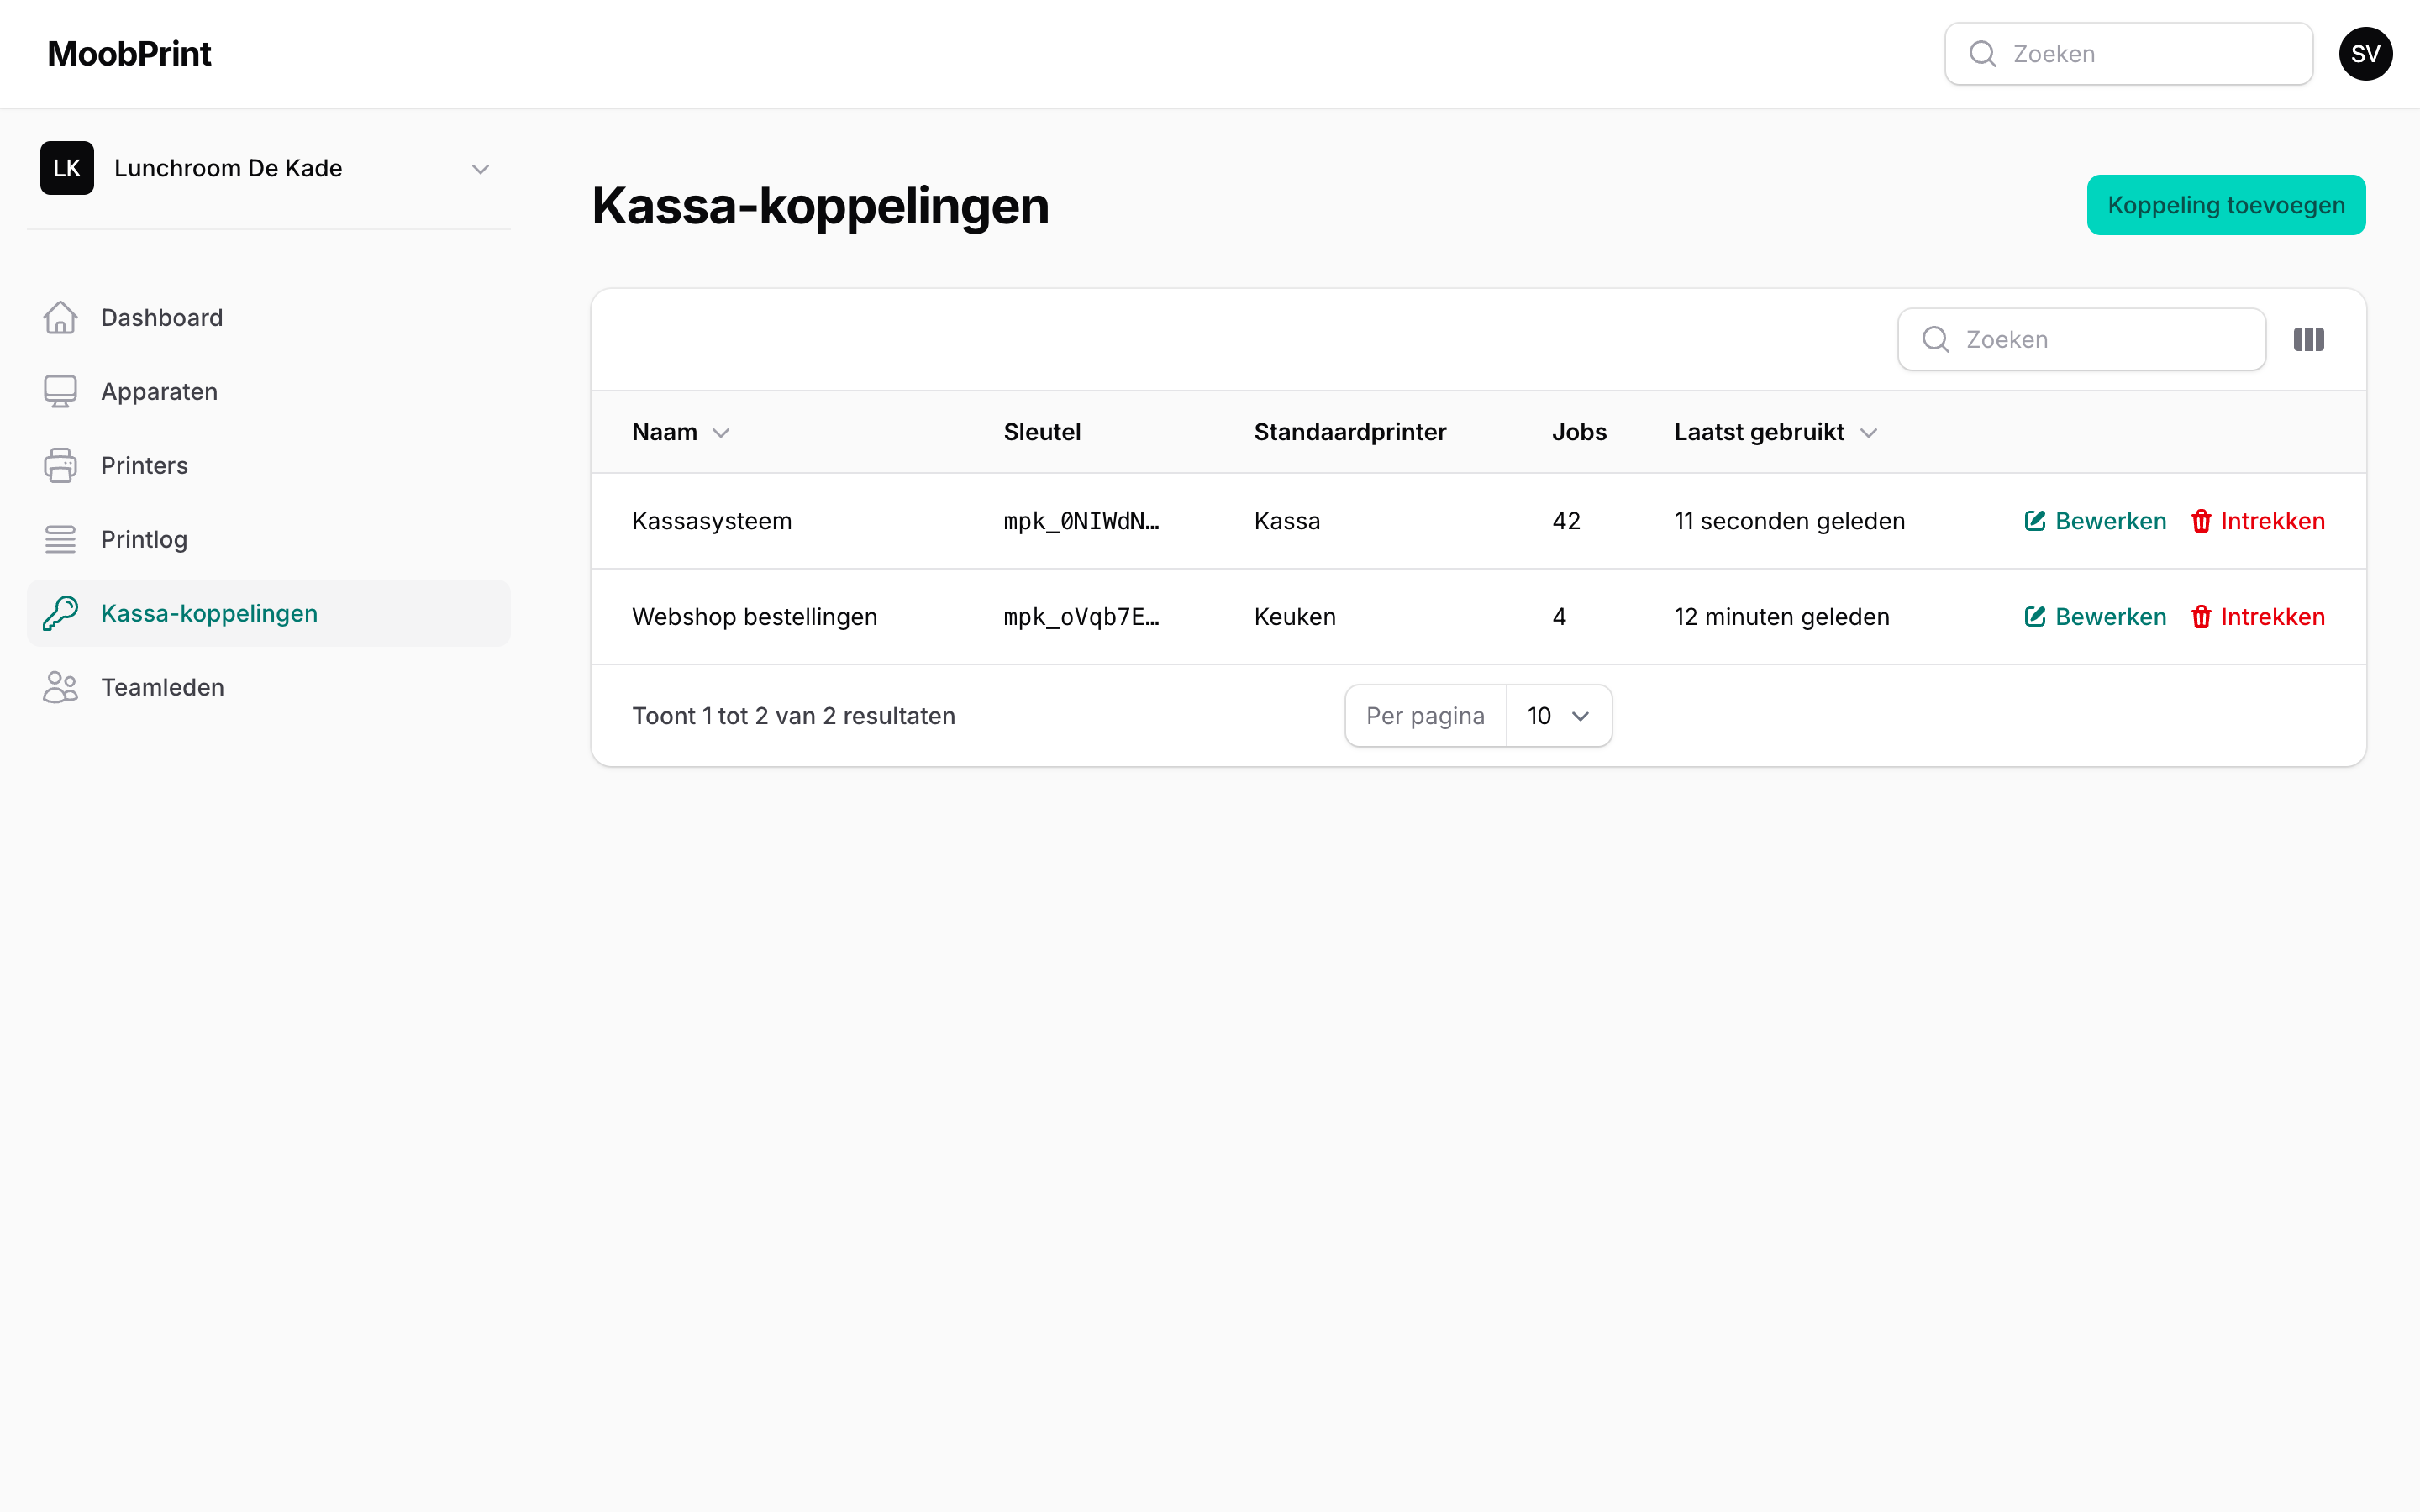Click the Kassa standaardprinter cell
The image size is (2420, 1512).
pos(1287,521)
